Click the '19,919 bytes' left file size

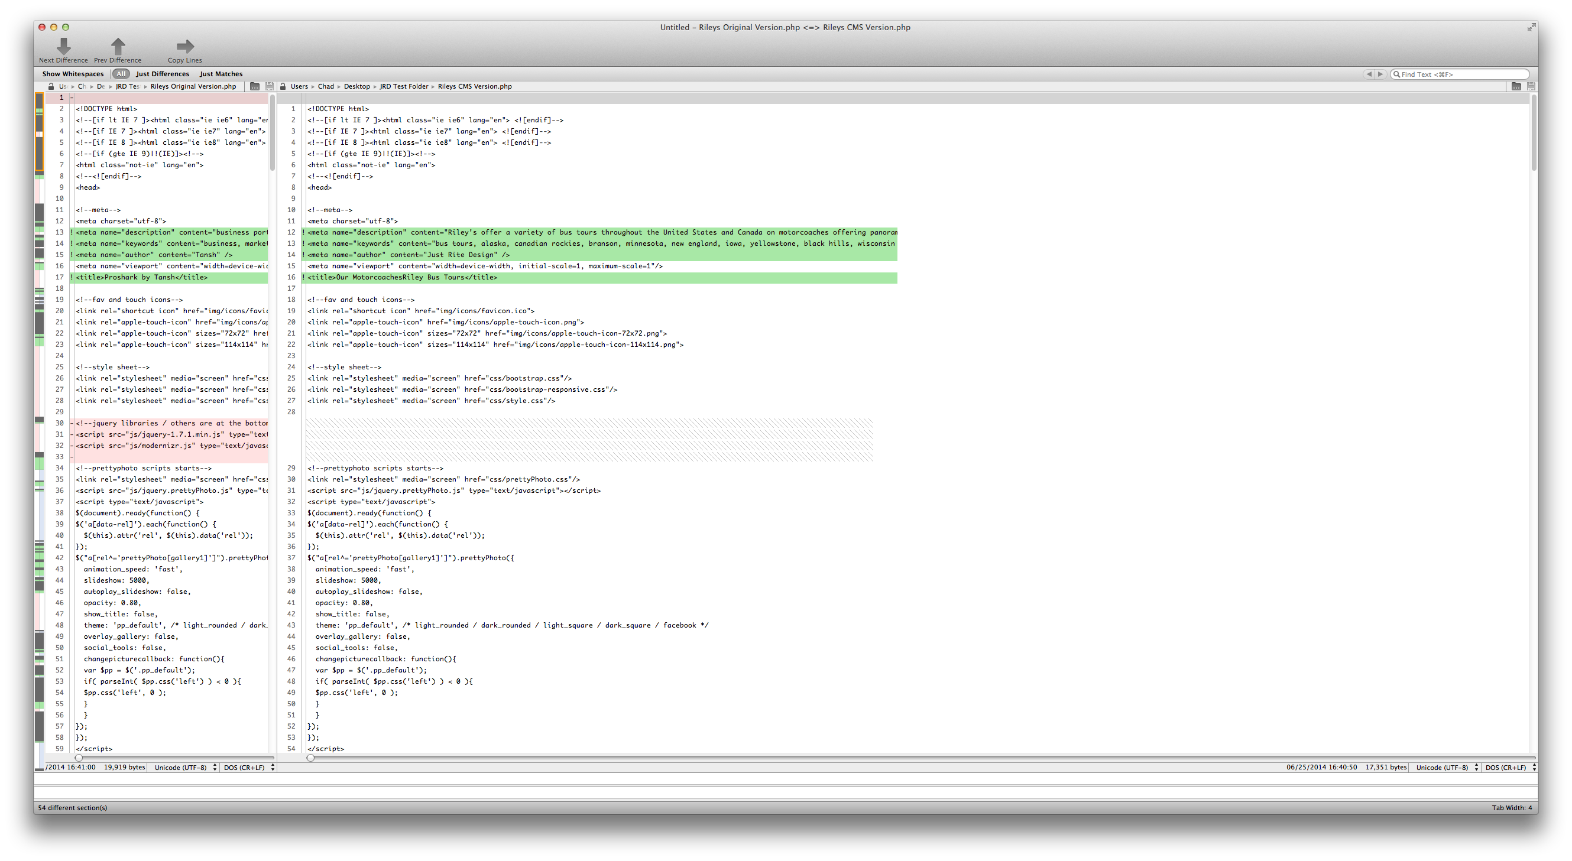coord(125,768)
